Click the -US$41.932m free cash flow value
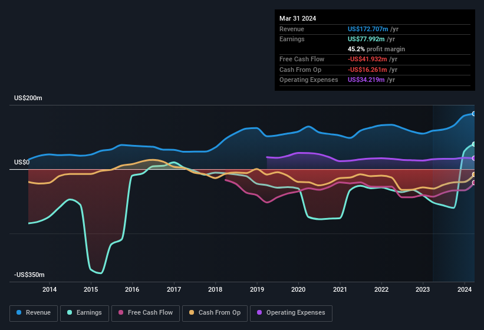Screen dimensions: 484x330 [x=367, y=59]
